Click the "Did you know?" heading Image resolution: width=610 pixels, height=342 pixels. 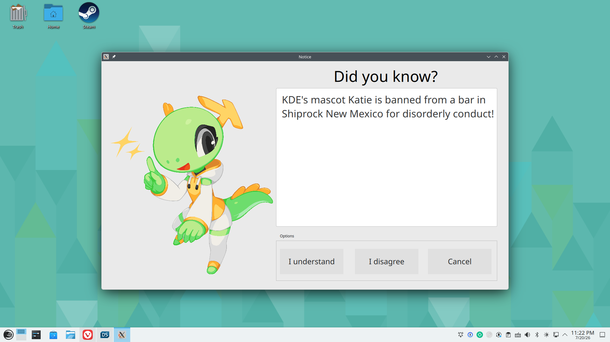(386, 76)
